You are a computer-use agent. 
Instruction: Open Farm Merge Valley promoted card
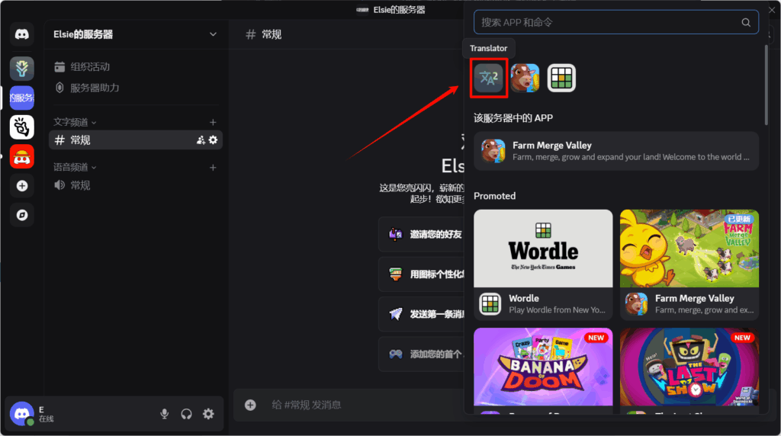[689, 264]
